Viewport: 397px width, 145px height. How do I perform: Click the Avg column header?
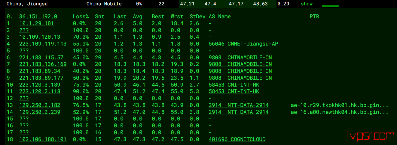(138, 17)
